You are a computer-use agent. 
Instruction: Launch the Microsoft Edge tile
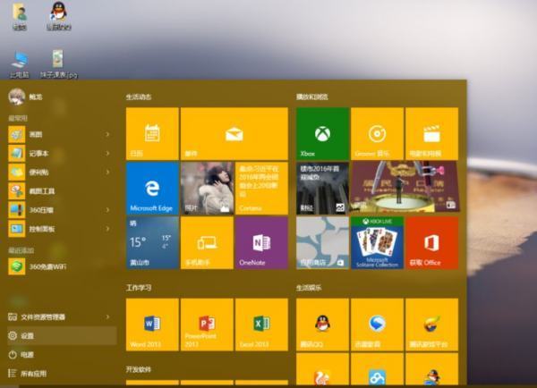152,188
